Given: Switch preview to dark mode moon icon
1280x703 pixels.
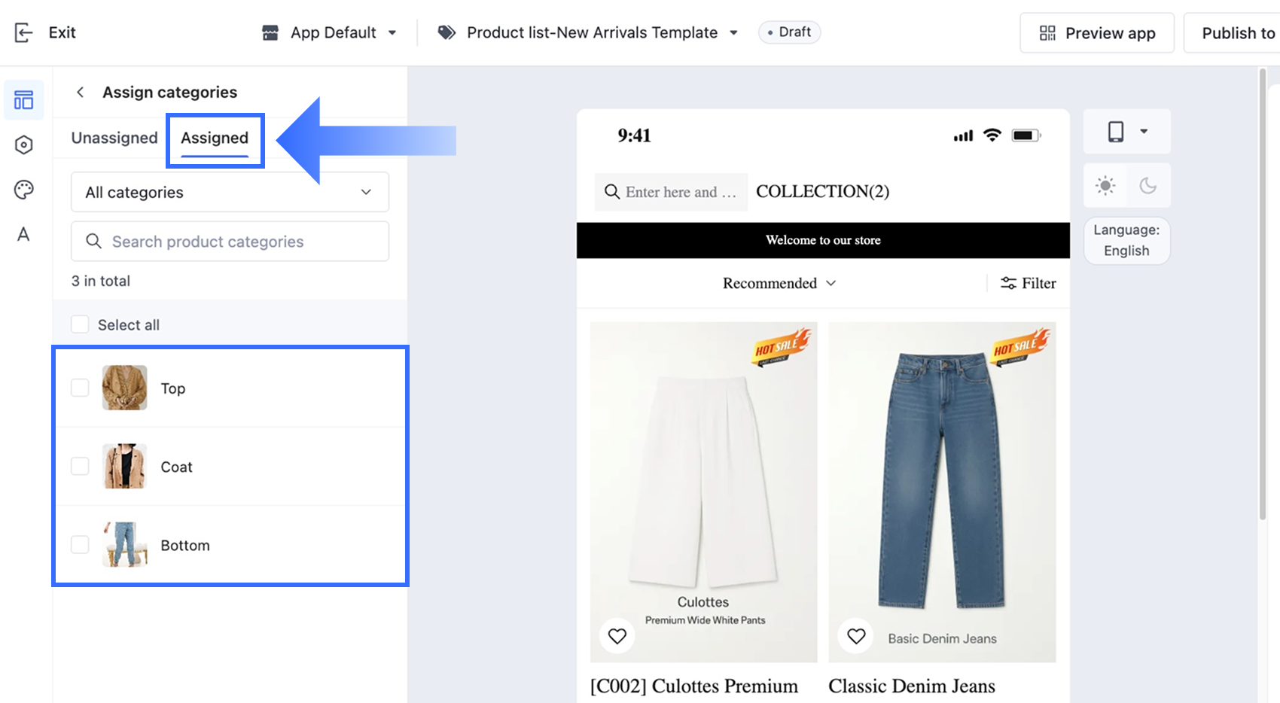Looking at the screenshot, I should tap(1148, 185).
